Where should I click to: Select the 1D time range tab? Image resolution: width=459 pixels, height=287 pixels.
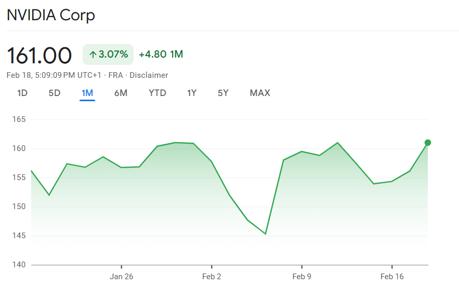click(x=22, y=93)
